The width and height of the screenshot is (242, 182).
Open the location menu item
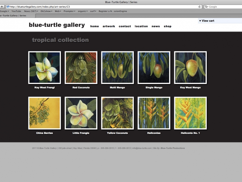coord(141,26)
